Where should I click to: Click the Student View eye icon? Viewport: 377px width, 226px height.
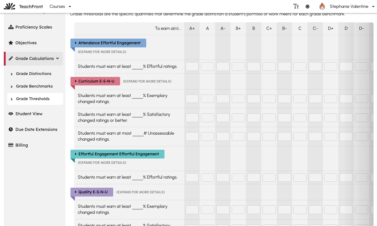(11, 114)
